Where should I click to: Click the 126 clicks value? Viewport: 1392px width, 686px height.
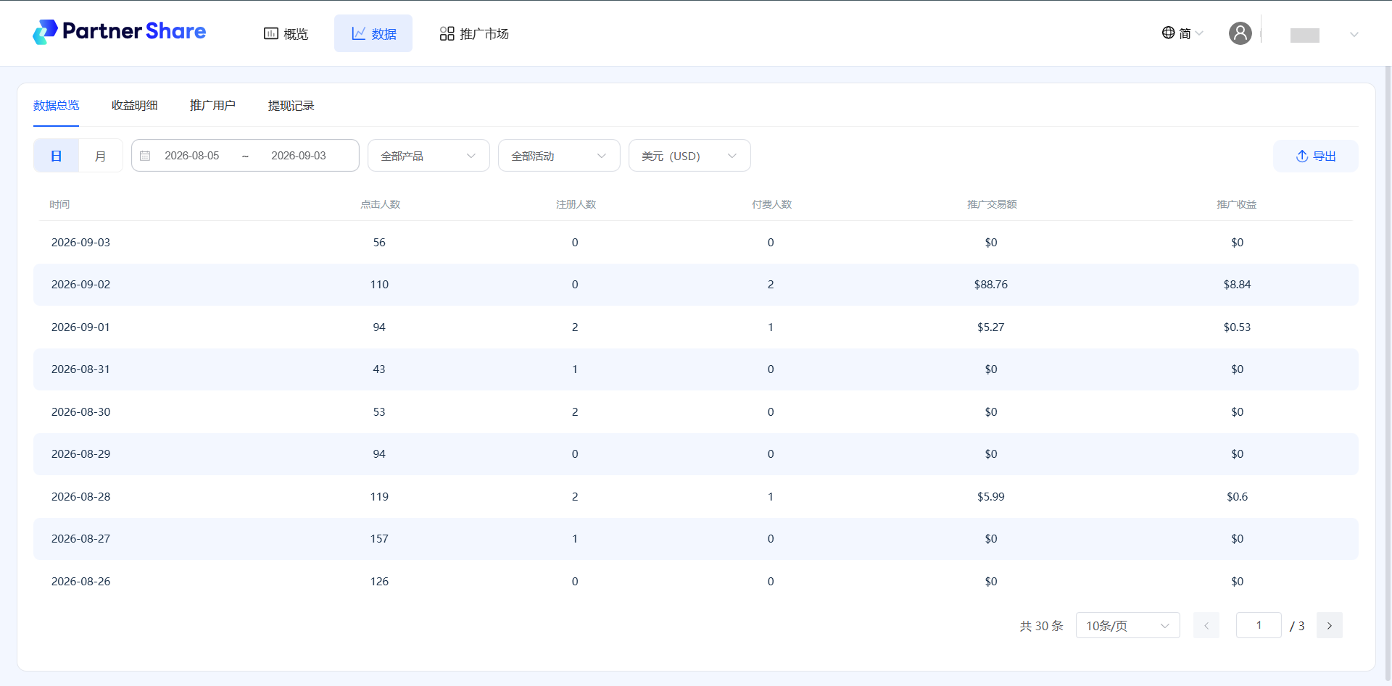[x=379, y=582]
